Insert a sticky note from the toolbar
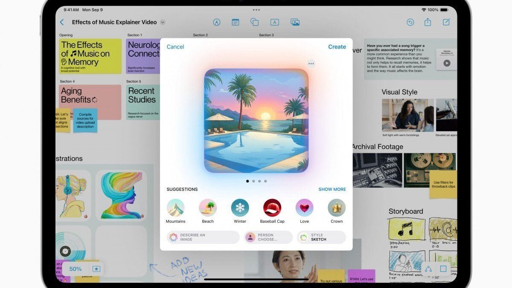This screenshot has width=512, height=288. tap(235, 22)
